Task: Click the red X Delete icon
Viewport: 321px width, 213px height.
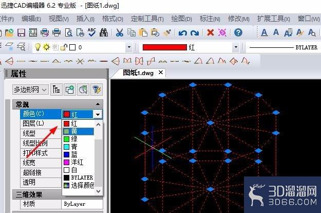Action: coord(210,32)
